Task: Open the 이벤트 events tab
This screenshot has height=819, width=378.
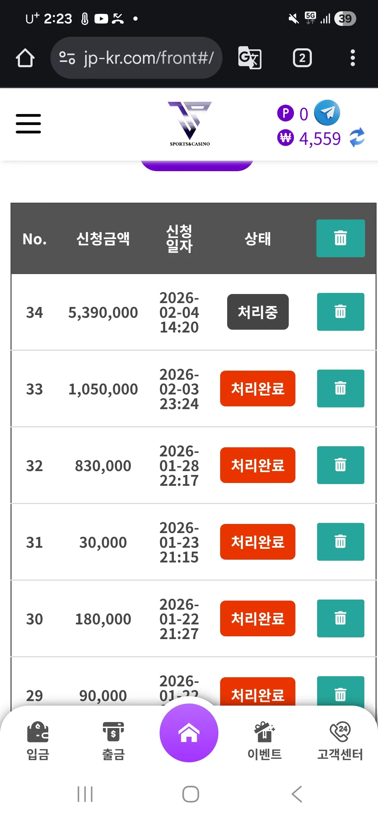Action: click(x=265, y=741)
